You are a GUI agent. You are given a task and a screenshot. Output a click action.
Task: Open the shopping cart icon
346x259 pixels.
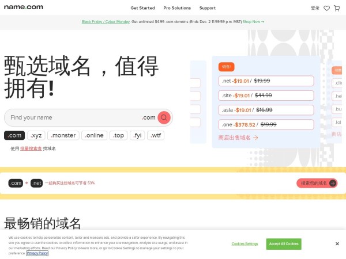tap(337, 8)
